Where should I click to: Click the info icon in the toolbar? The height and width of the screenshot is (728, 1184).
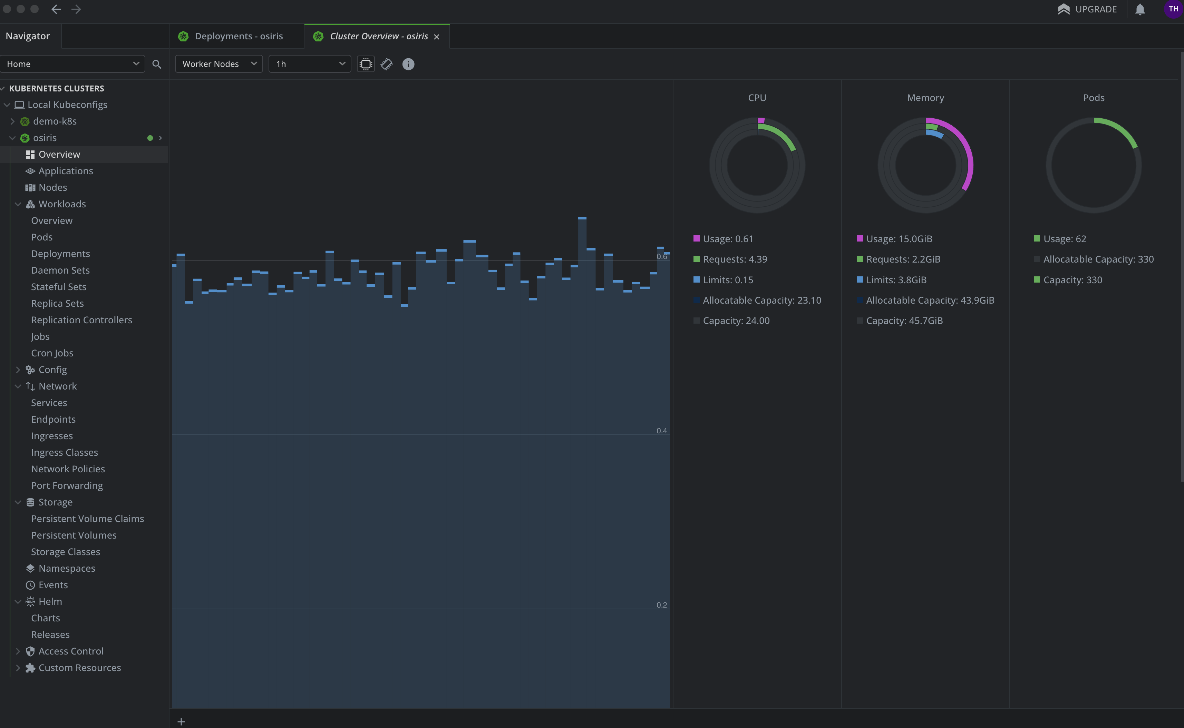pyautogui.click(x=408, y=64)
